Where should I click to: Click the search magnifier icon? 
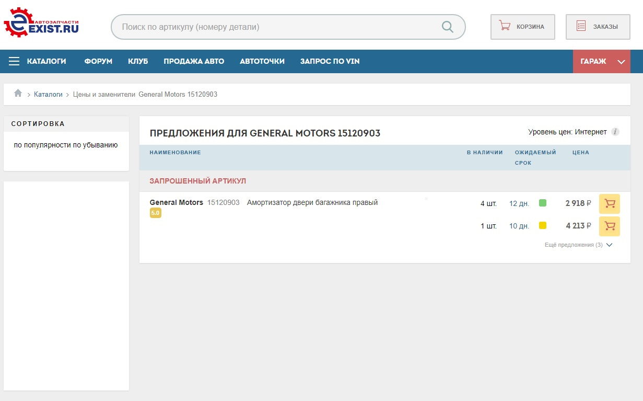(448, 27)
